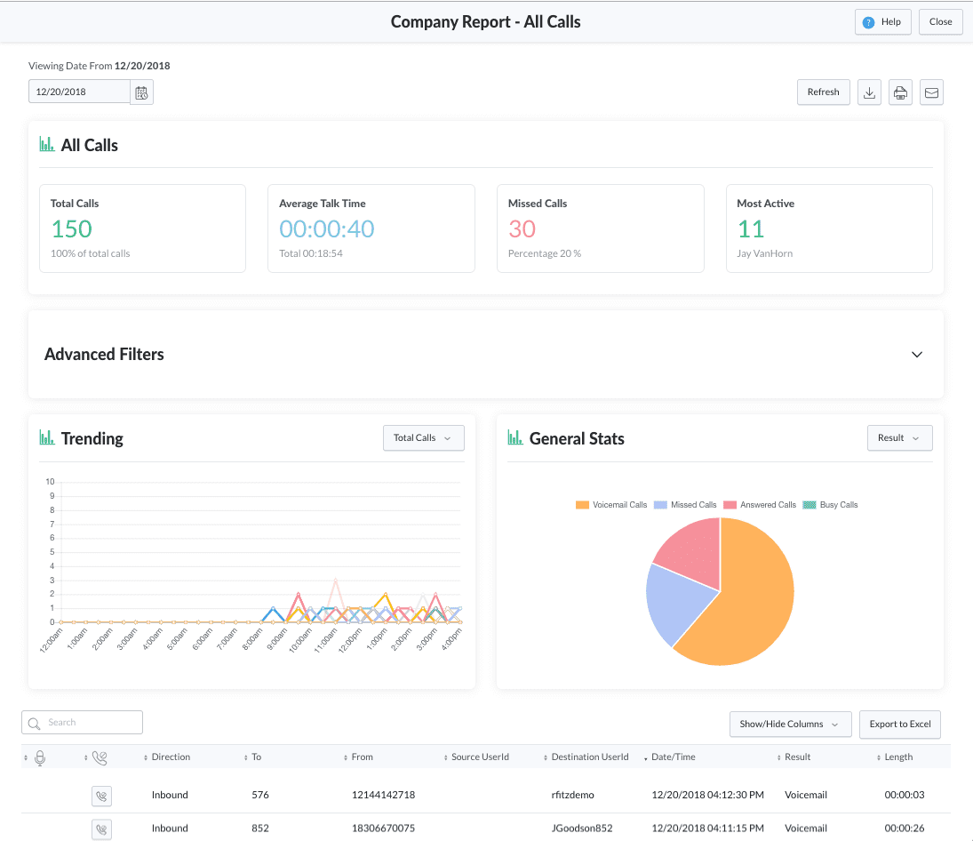This screenshot has width=973, height=841.
Task: Click the phone column header icon
Action: tap(100, 757)
